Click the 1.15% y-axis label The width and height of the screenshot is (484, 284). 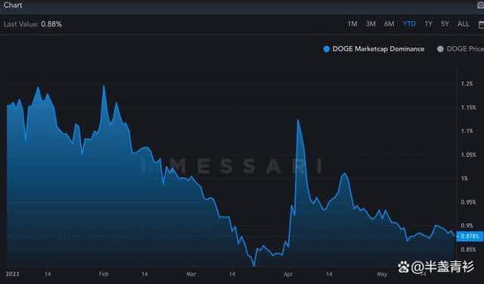click(x=469, y=107)
